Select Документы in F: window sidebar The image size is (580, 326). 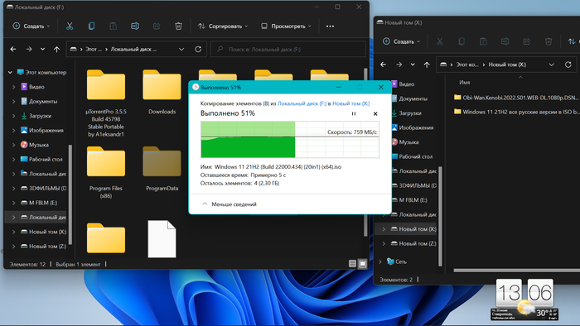pos(39,101)
